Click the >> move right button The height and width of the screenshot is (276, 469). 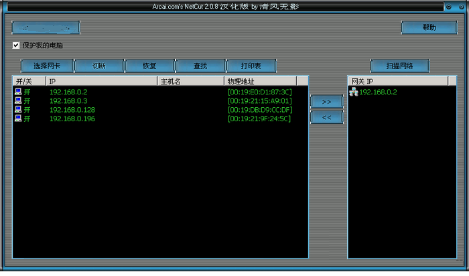click(x=326, y=101)
